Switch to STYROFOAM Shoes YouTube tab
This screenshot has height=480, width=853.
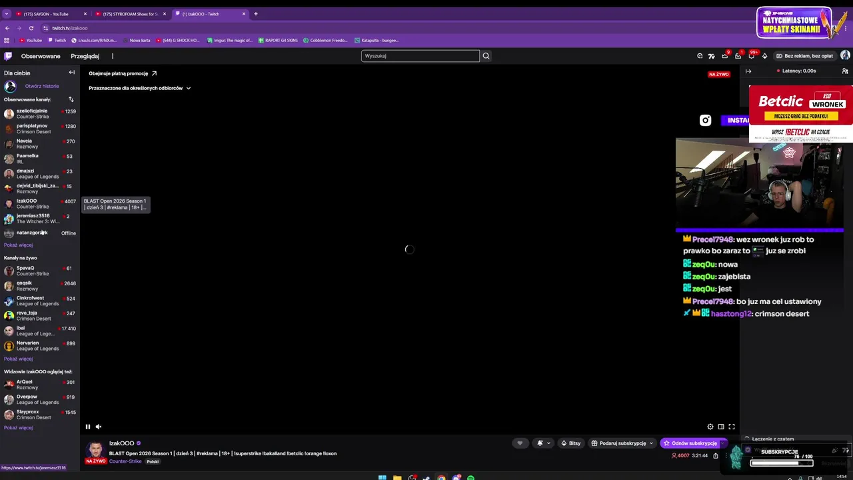[x=130, y=14]
